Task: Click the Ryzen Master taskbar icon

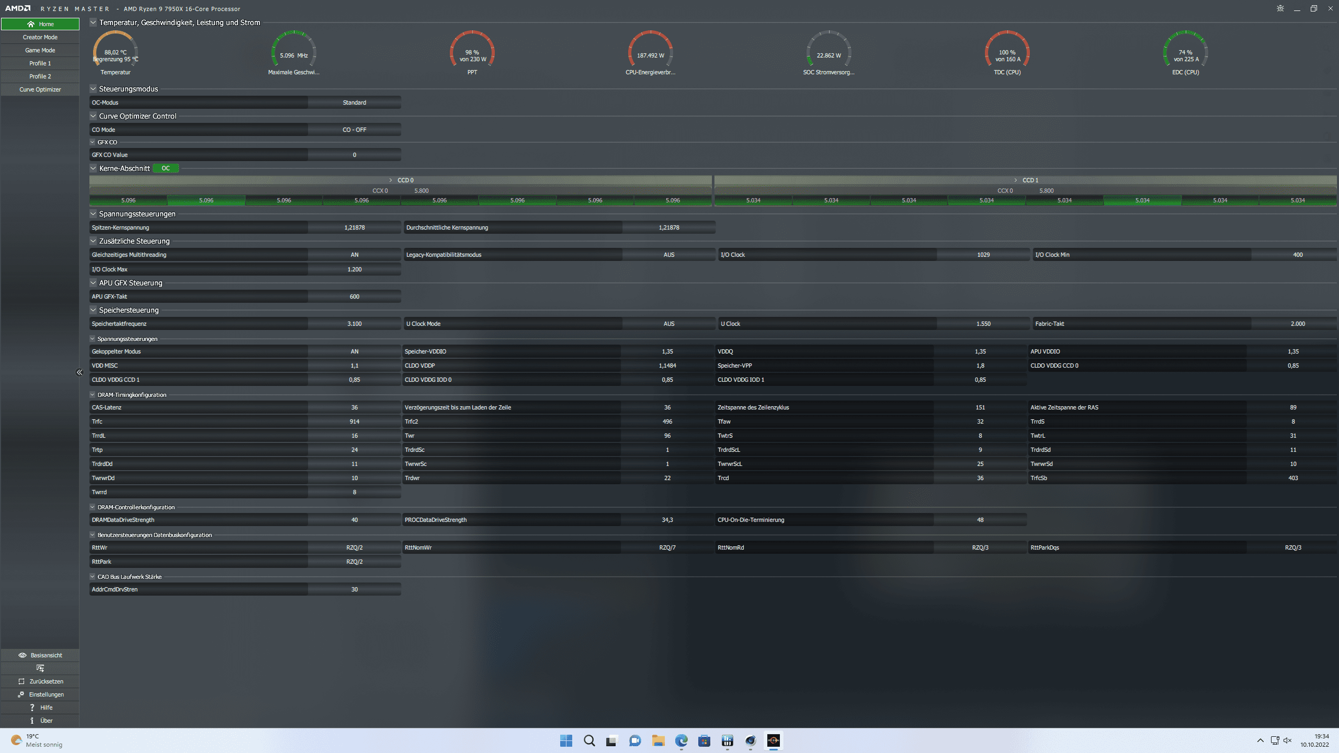Action: click(773, 740)
